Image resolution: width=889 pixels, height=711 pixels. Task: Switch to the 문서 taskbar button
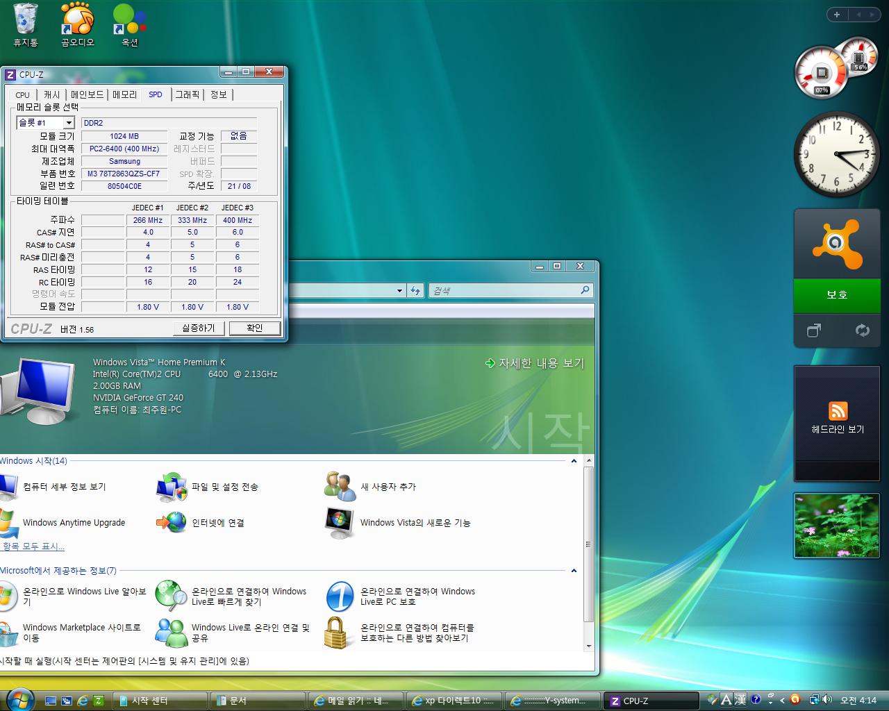tap(258, 701)
